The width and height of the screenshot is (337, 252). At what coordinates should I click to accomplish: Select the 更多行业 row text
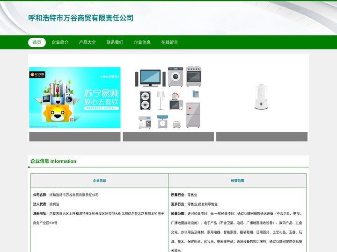194,204
